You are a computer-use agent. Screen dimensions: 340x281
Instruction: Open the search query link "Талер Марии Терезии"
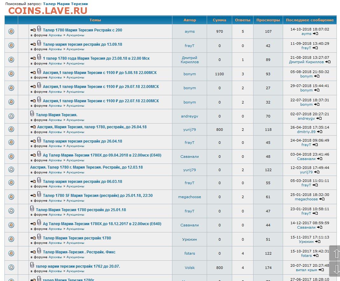tap(66, 4)
